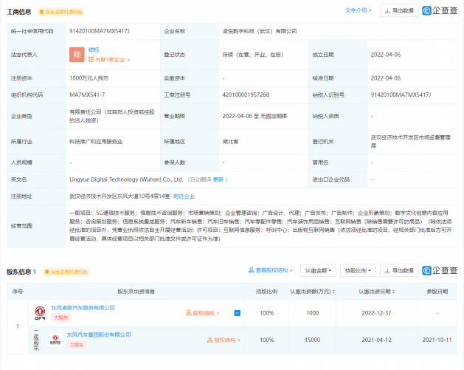Click the 成立日期 value 2022-04-06

(386, 55)
